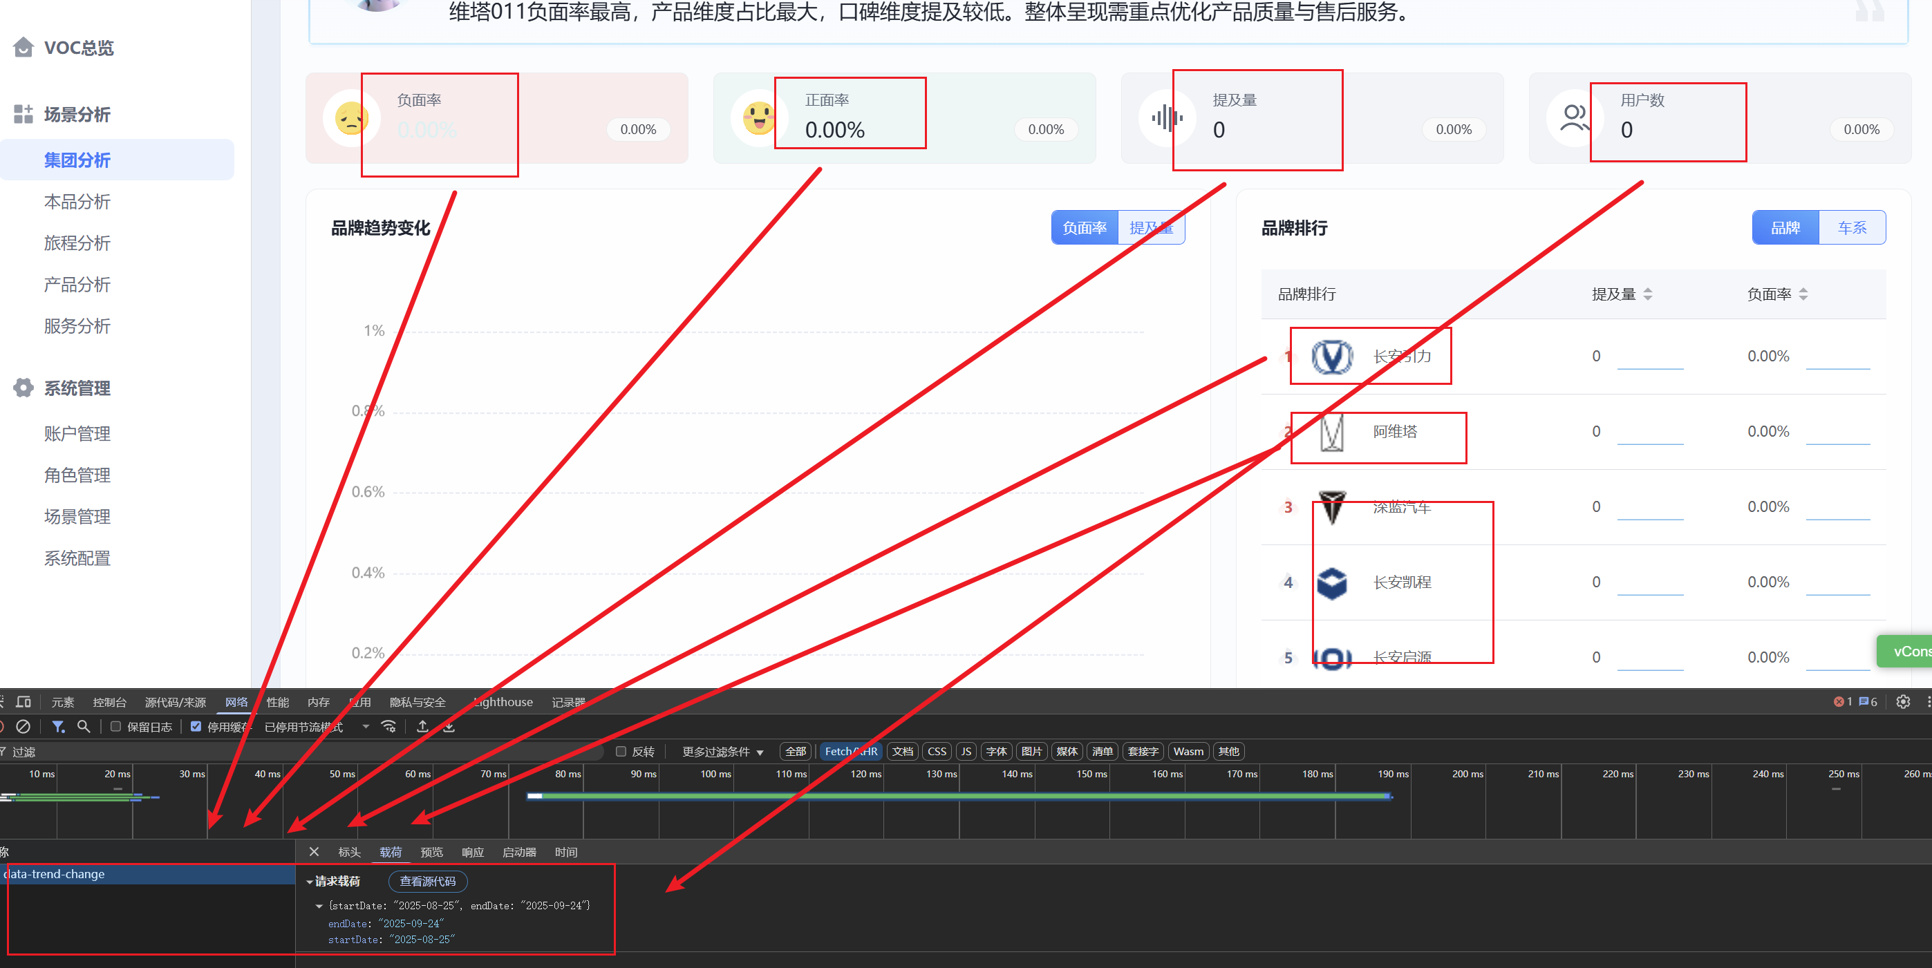Select the data-trend-change request row
The image size is (1932, 968).
(55, 874)
